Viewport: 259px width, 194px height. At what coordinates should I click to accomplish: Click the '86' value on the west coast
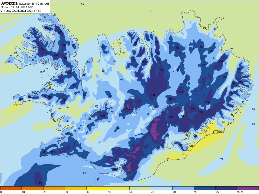point(53,114)
